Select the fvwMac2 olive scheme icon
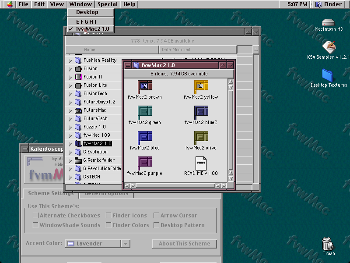This screenshot has width=350, height=263. (201, 138)
